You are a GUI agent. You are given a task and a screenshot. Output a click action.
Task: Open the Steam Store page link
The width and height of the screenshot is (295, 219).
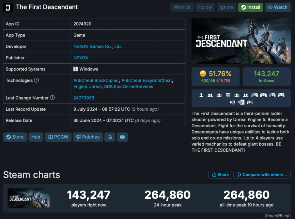[x=15, y=137]
